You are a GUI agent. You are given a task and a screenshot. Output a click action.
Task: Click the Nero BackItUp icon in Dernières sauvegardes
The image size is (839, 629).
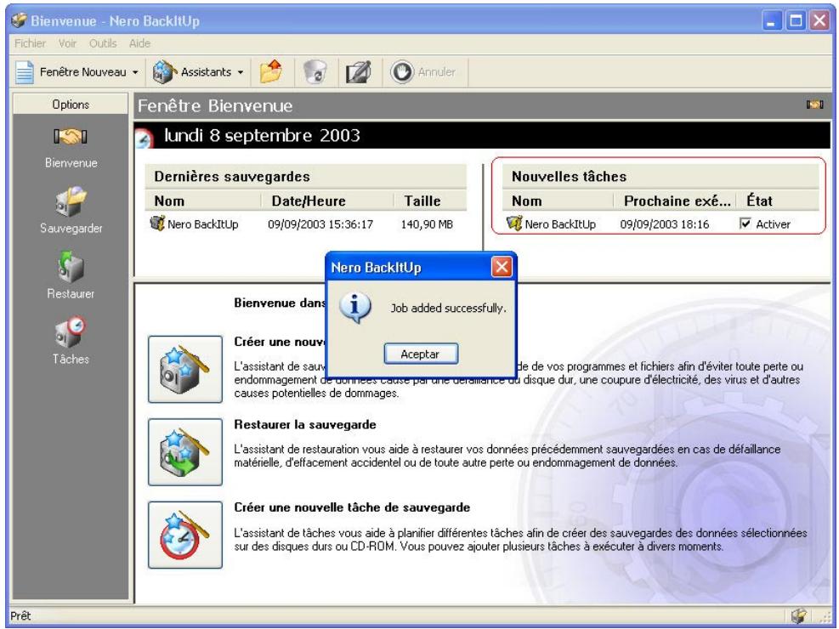pos(157,223)
